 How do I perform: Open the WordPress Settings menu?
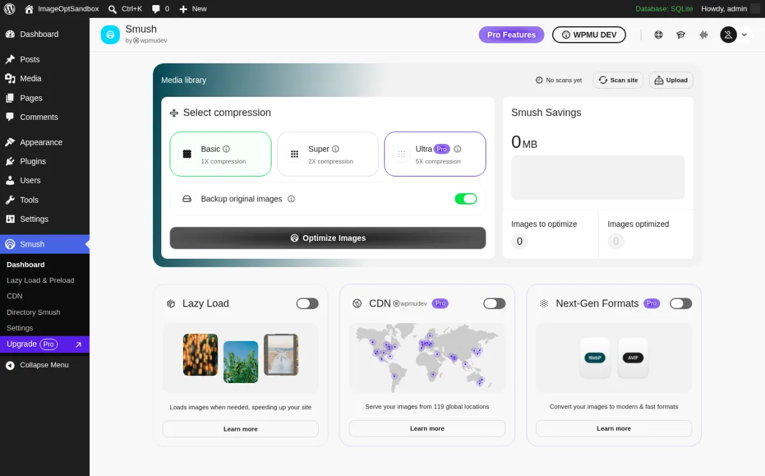[45, 219]
